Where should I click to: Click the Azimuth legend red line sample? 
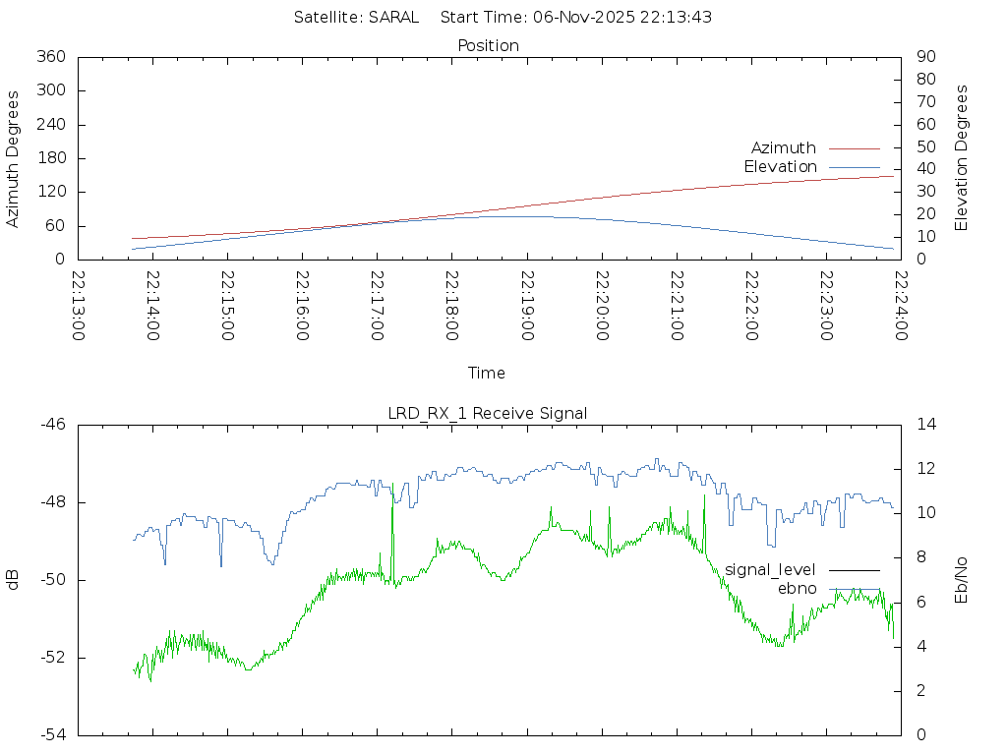[x=854, y=148]
